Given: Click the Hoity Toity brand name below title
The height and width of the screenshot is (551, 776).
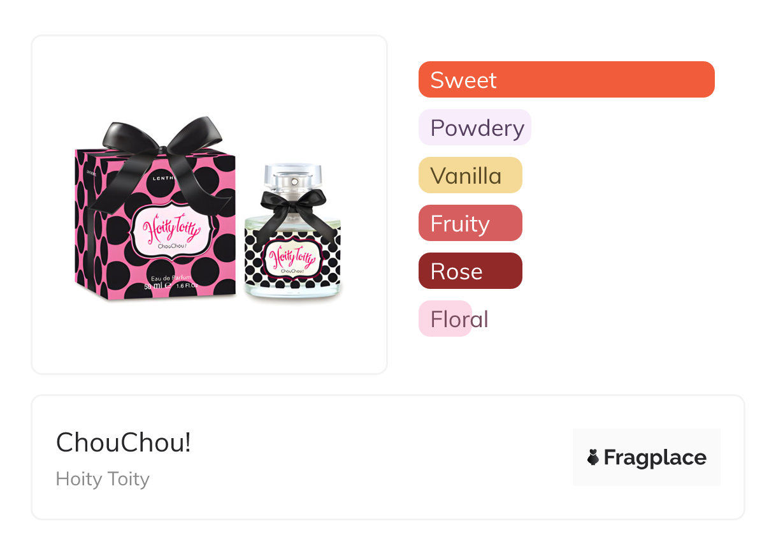Looking at the screenshot, I should point(103,479).
